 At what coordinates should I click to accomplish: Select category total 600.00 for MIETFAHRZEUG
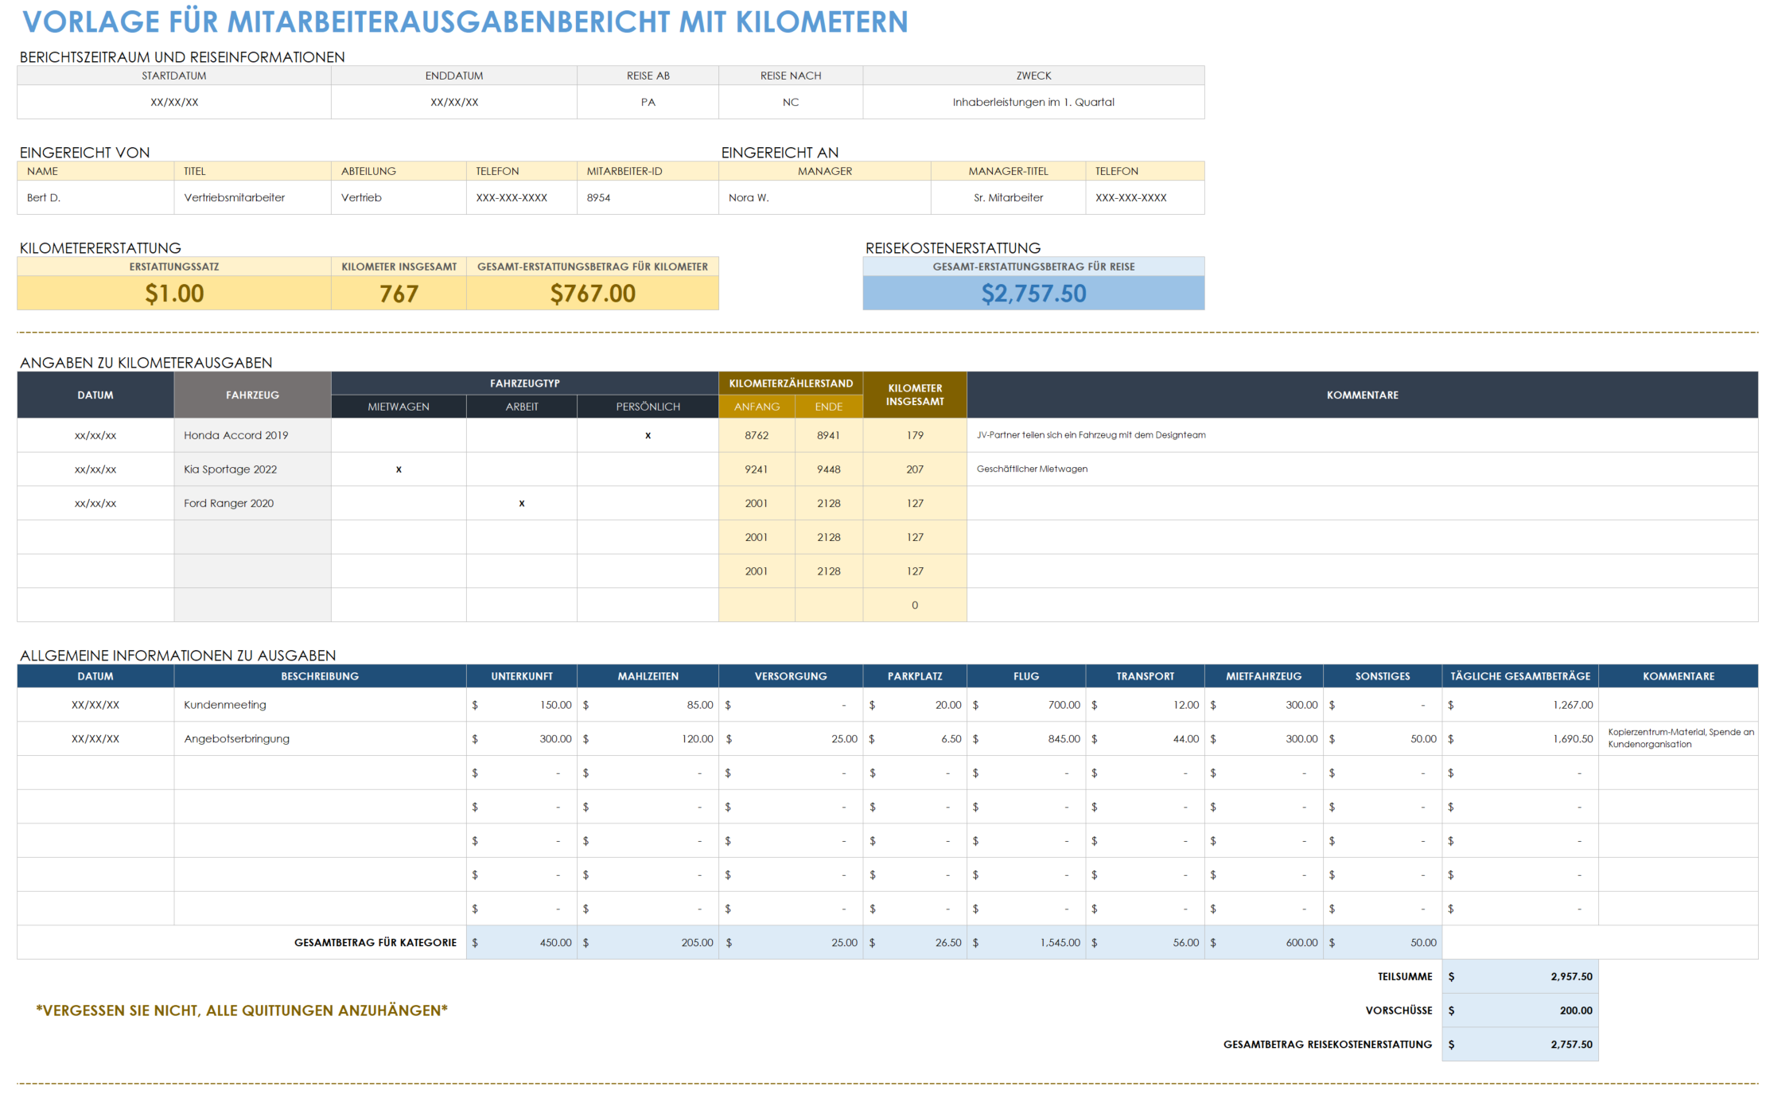(1264, 942)
